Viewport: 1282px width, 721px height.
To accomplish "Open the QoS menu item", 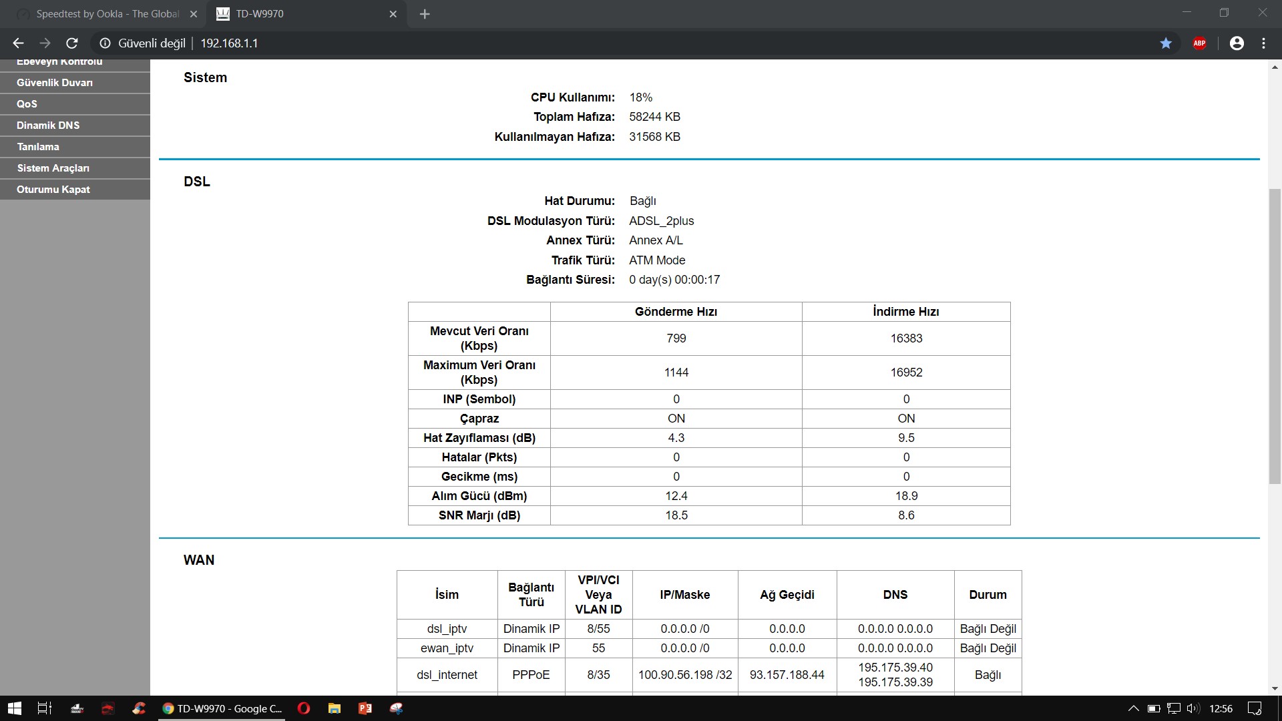I will [75, 104].
